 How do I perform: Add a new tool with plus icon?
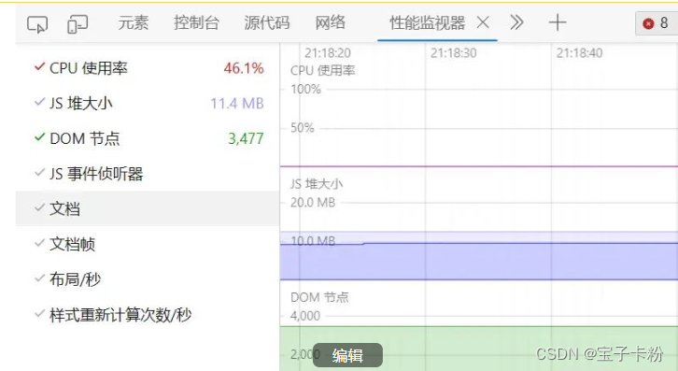[558, 22]
